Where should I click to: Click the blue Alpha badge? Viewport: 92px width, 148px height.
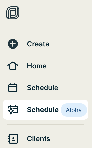coord(74,110)
